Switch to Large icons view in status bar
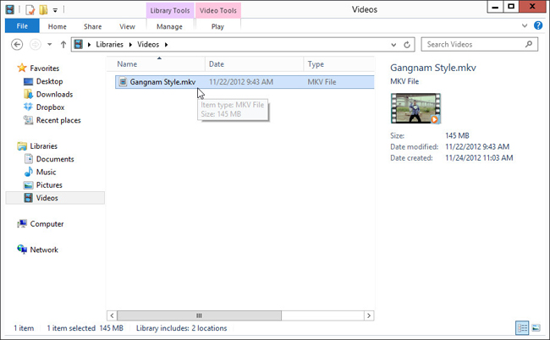550x340 pixels. pyautogui.click(x=536, y=328)
